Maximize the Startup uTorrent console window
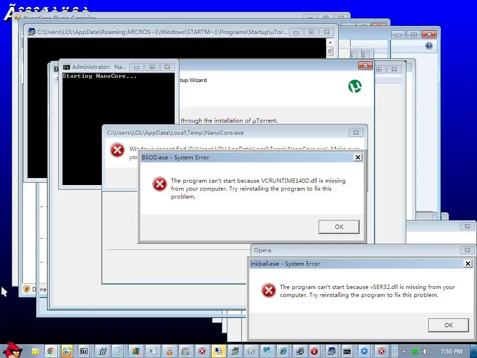The height and width of the screenshot is (358, 477). pyautogui.click(x=311, y=32)
